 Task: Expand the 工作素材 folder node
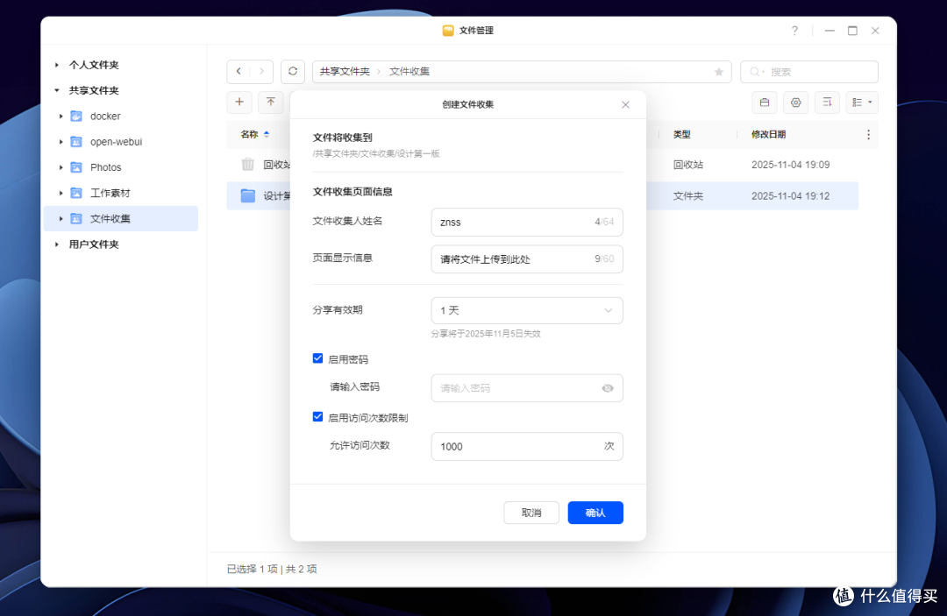pos(61,193)
